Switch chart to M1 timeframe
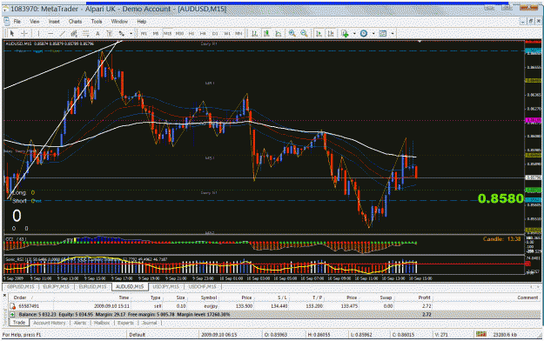 (x=144, y=33)
